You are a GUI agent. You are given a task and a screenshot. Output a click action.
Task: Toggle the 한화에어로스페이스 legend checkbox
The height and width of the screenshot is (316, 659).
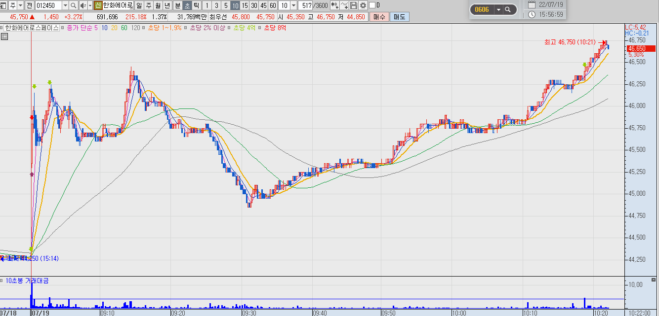tap(2, 28)
